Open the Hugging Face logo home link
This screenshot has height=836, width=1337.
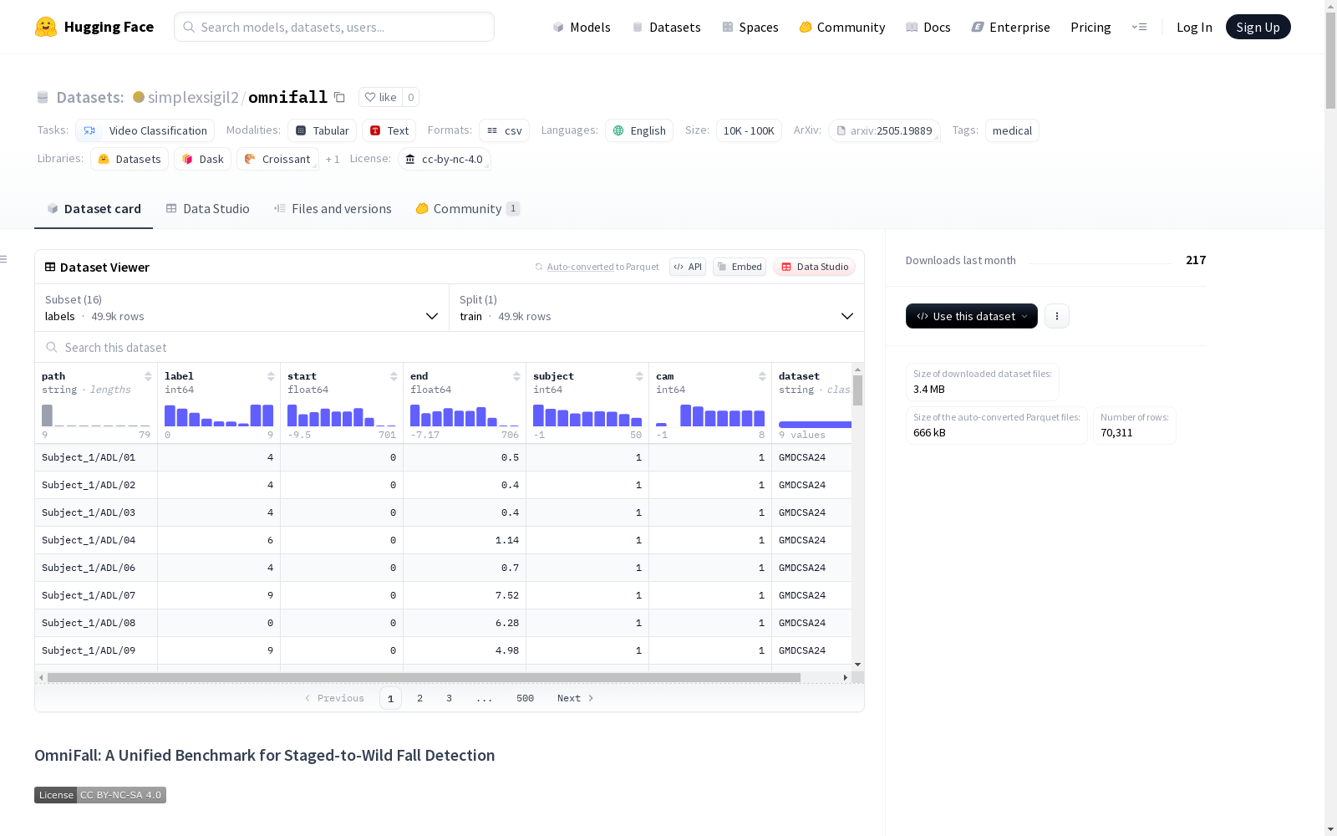pos(94,27)
